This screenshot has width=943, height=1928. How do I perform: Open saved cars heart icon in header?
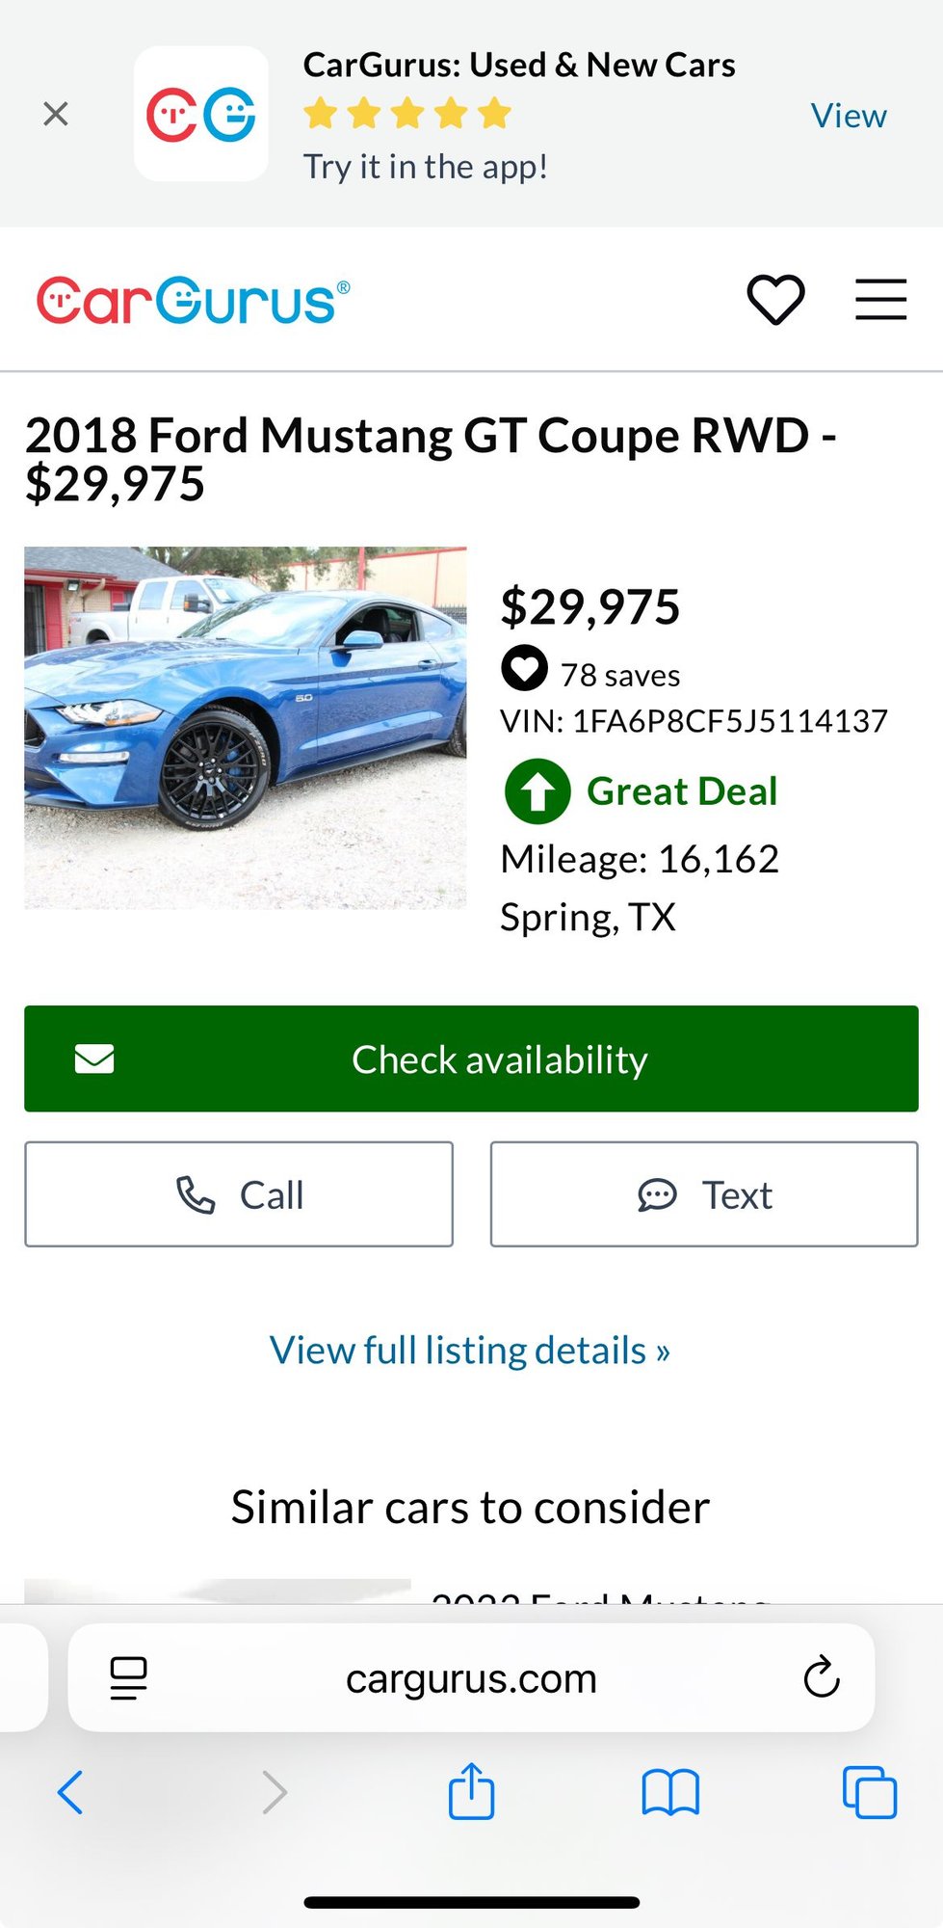[775, 300]
